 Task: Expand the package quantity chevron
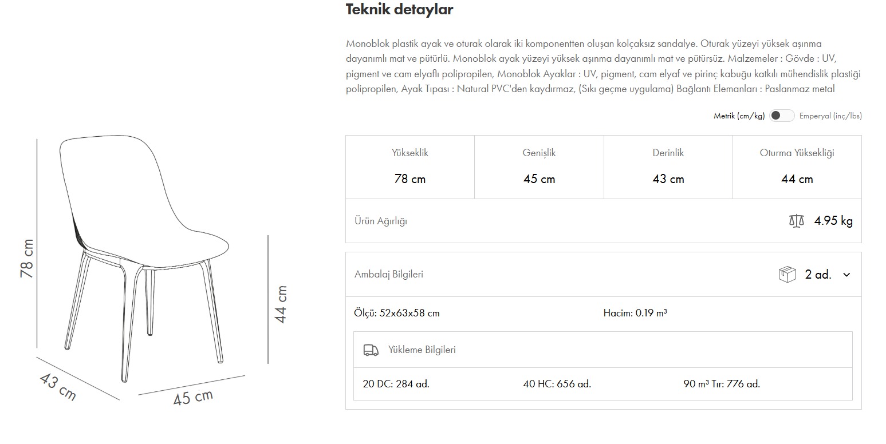click(846, 275)
